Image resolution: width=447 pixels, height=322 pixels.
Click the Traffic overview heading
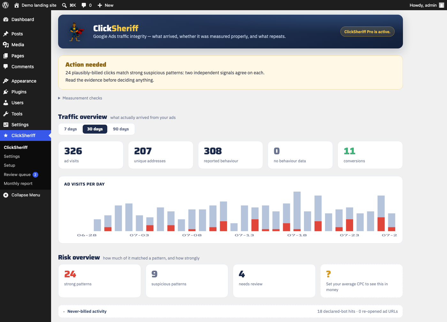(x=82, y=117)
